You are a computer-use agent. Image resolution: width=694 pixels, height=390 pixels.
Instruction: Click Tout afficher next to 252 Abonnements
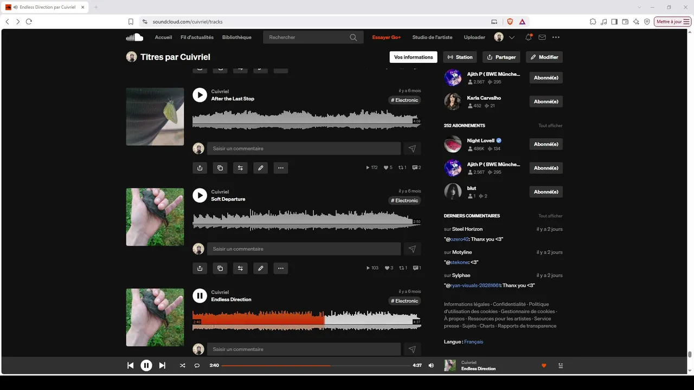click(x=550, y=126)
